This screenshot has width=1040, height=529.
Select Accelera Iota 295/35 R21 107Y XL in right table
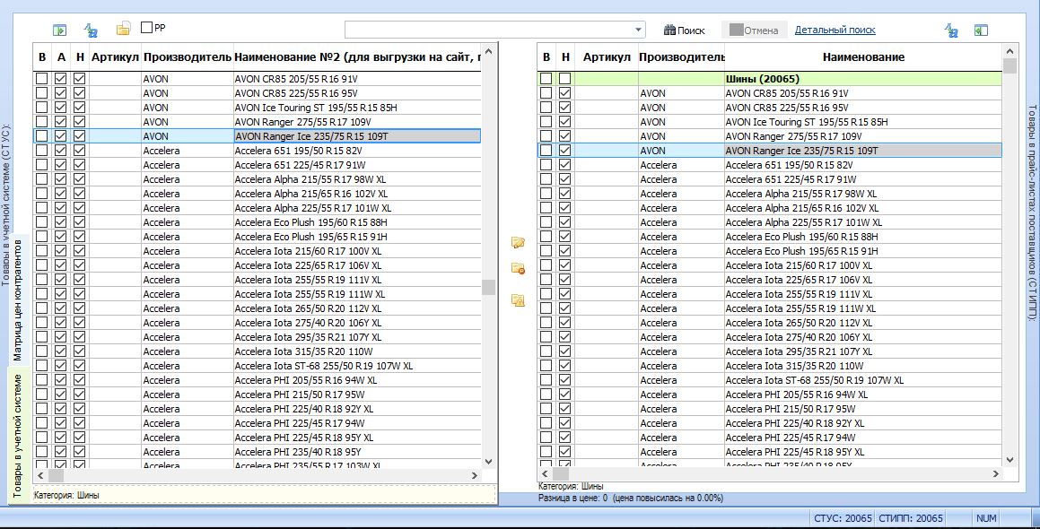point(863,351)
